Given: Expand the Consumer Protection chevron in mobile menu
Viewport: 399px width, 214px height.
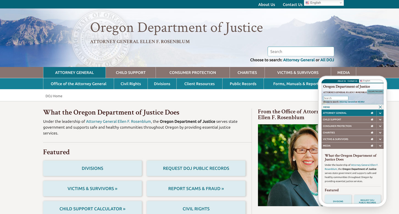Looking at the screenshot, I should (380, 126).
